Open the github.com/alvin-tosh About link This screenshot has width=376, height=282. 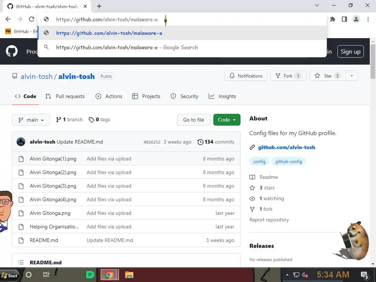286,148
